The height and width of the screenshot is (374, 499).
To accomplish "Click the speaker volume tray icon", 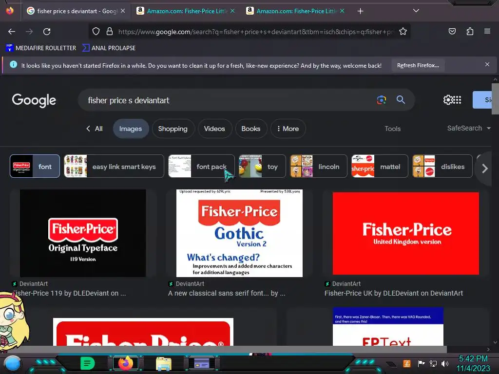I will [x=445, y=363].
